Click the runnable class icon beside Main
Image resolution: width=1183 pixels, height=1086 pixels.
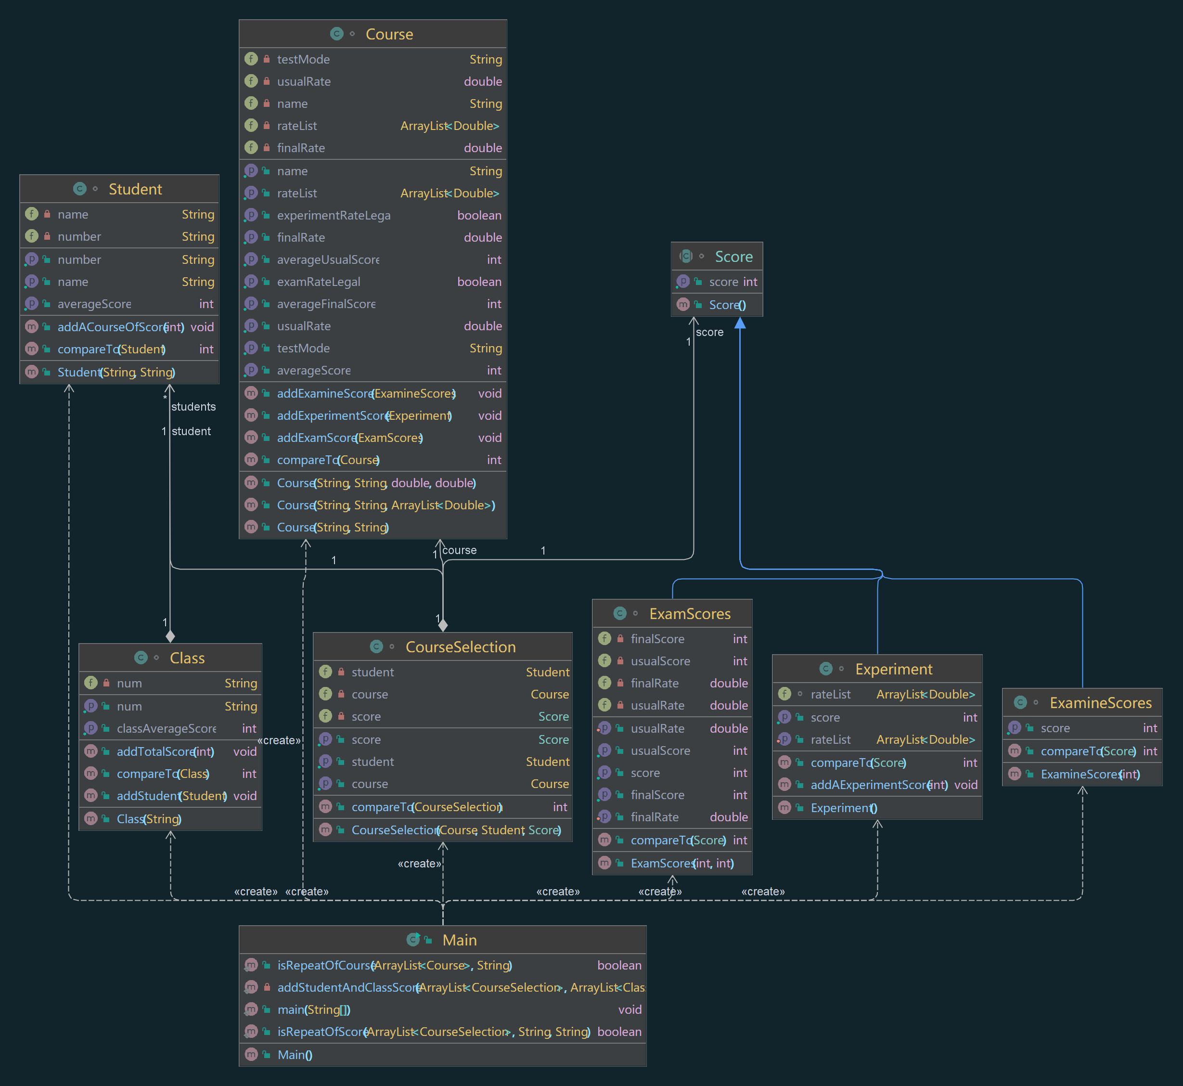click(x=413, y=940)
